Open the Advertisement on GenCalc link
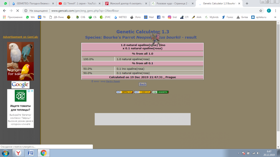 (20, 37)
